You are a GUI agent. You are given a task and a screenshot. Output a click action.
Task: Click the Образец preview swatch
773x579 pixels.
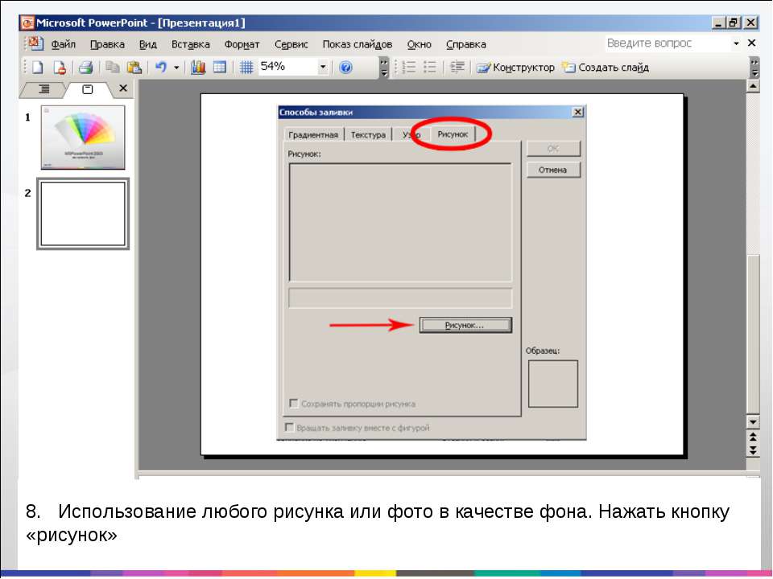[x=552, y=384]
